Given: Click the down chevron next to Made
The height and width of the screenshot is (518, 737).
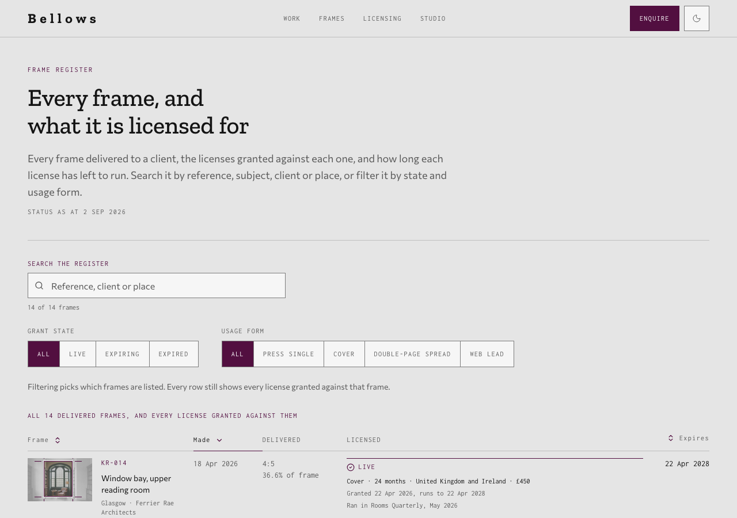Looking at the screenshot, I should [219, 440].
